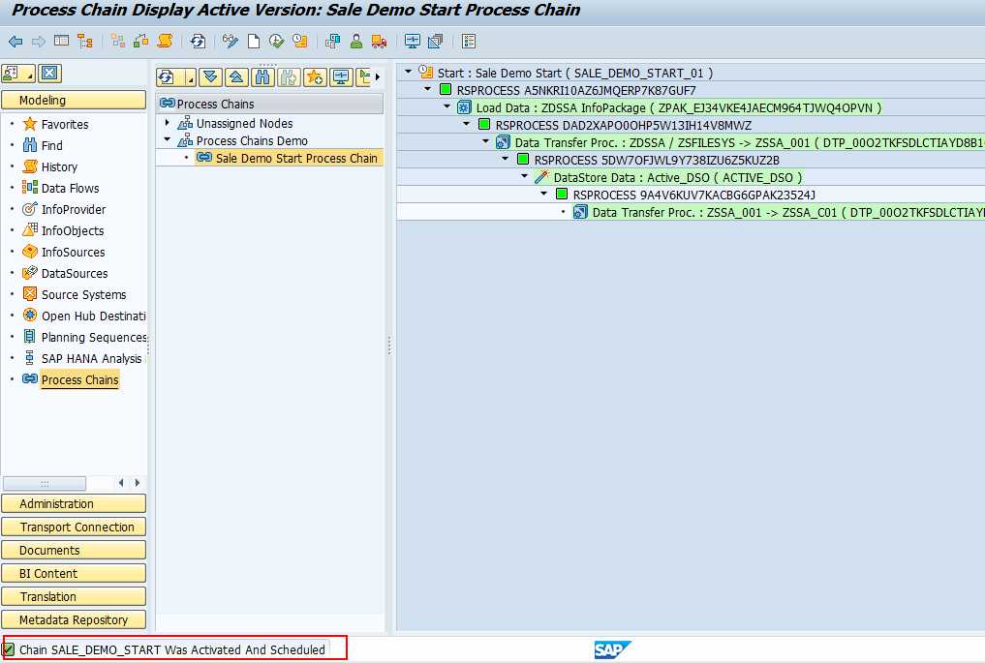Screen dimensions: 985x663
Task: Open the Documents section
Action: (x=74, y=550)
